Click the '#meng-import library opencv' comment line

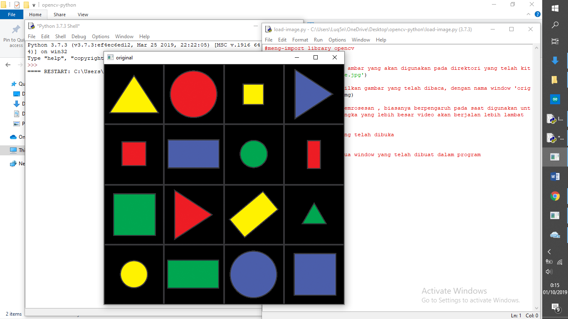309,48
